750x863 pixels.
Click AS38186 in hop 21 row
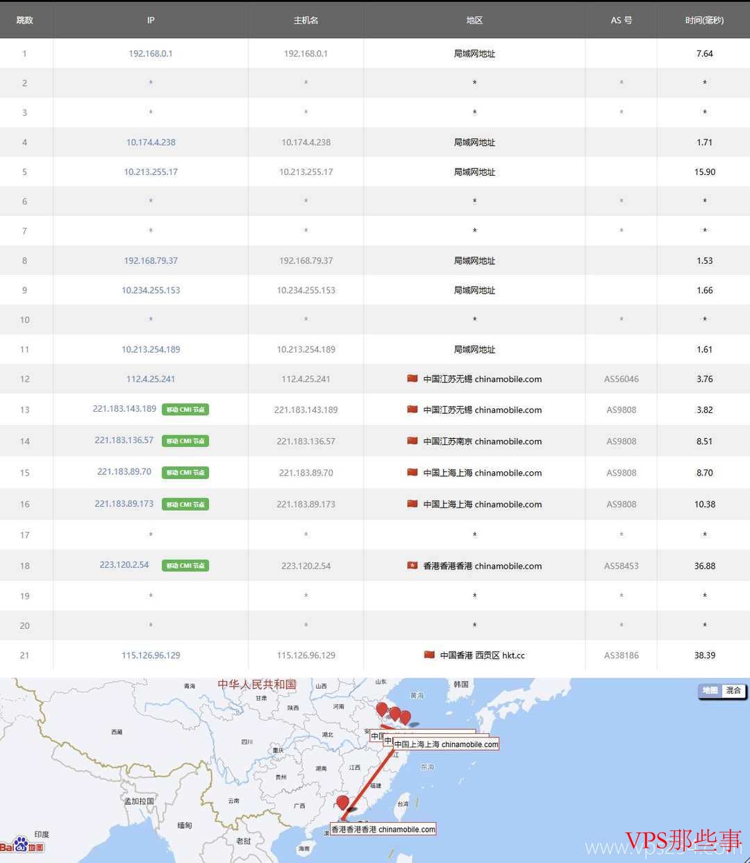pyautogui.click(x=621, y=655)
